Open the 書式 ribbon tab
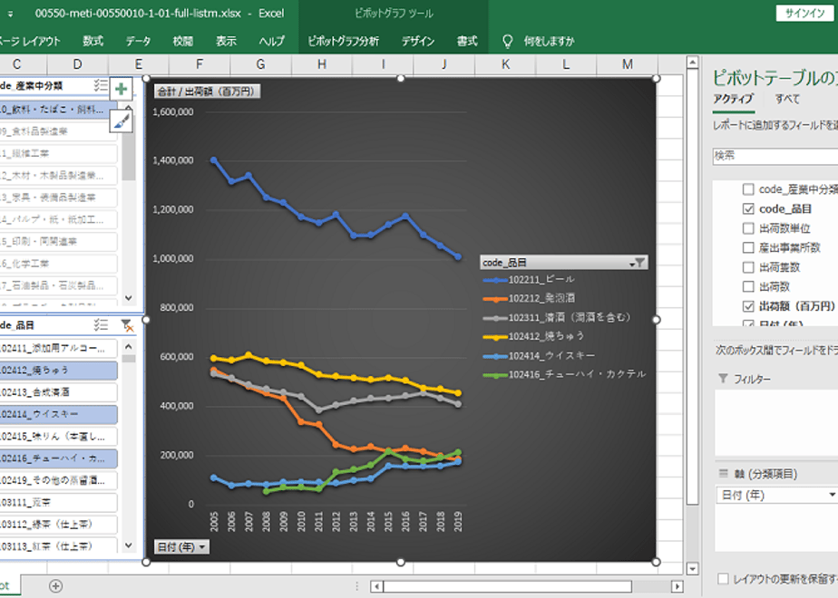The width and height of the screenshot is (838, 598). click(466, 41)
